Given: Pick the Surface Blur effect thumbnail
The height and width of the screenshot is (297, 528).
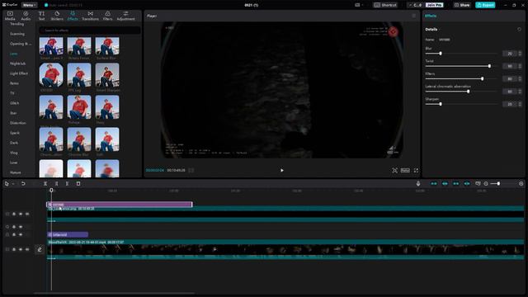Looking at the screenshot, I should [107, 46].
